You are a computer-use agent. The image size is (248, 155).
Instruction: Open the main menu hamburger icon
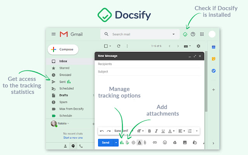[53, 34]
